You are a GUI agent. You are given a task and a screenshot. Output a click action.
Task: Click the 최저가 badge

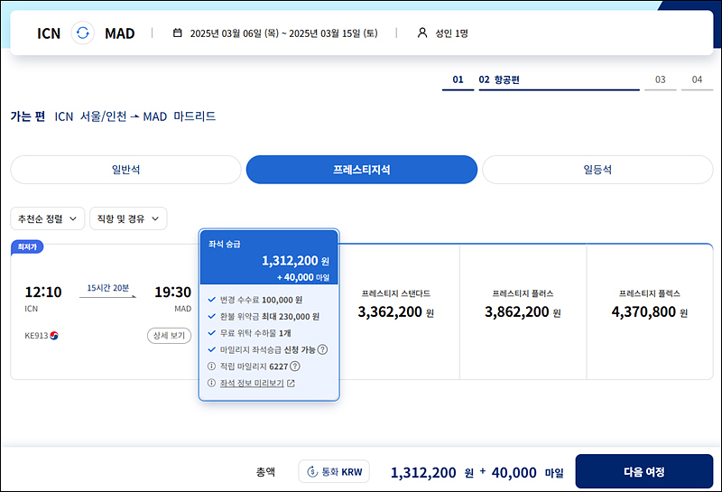[x=27, y=247]
